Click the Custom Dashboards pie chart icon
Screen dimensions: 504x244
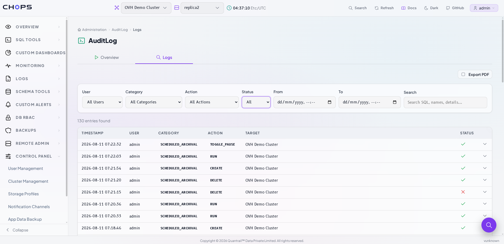8,53
